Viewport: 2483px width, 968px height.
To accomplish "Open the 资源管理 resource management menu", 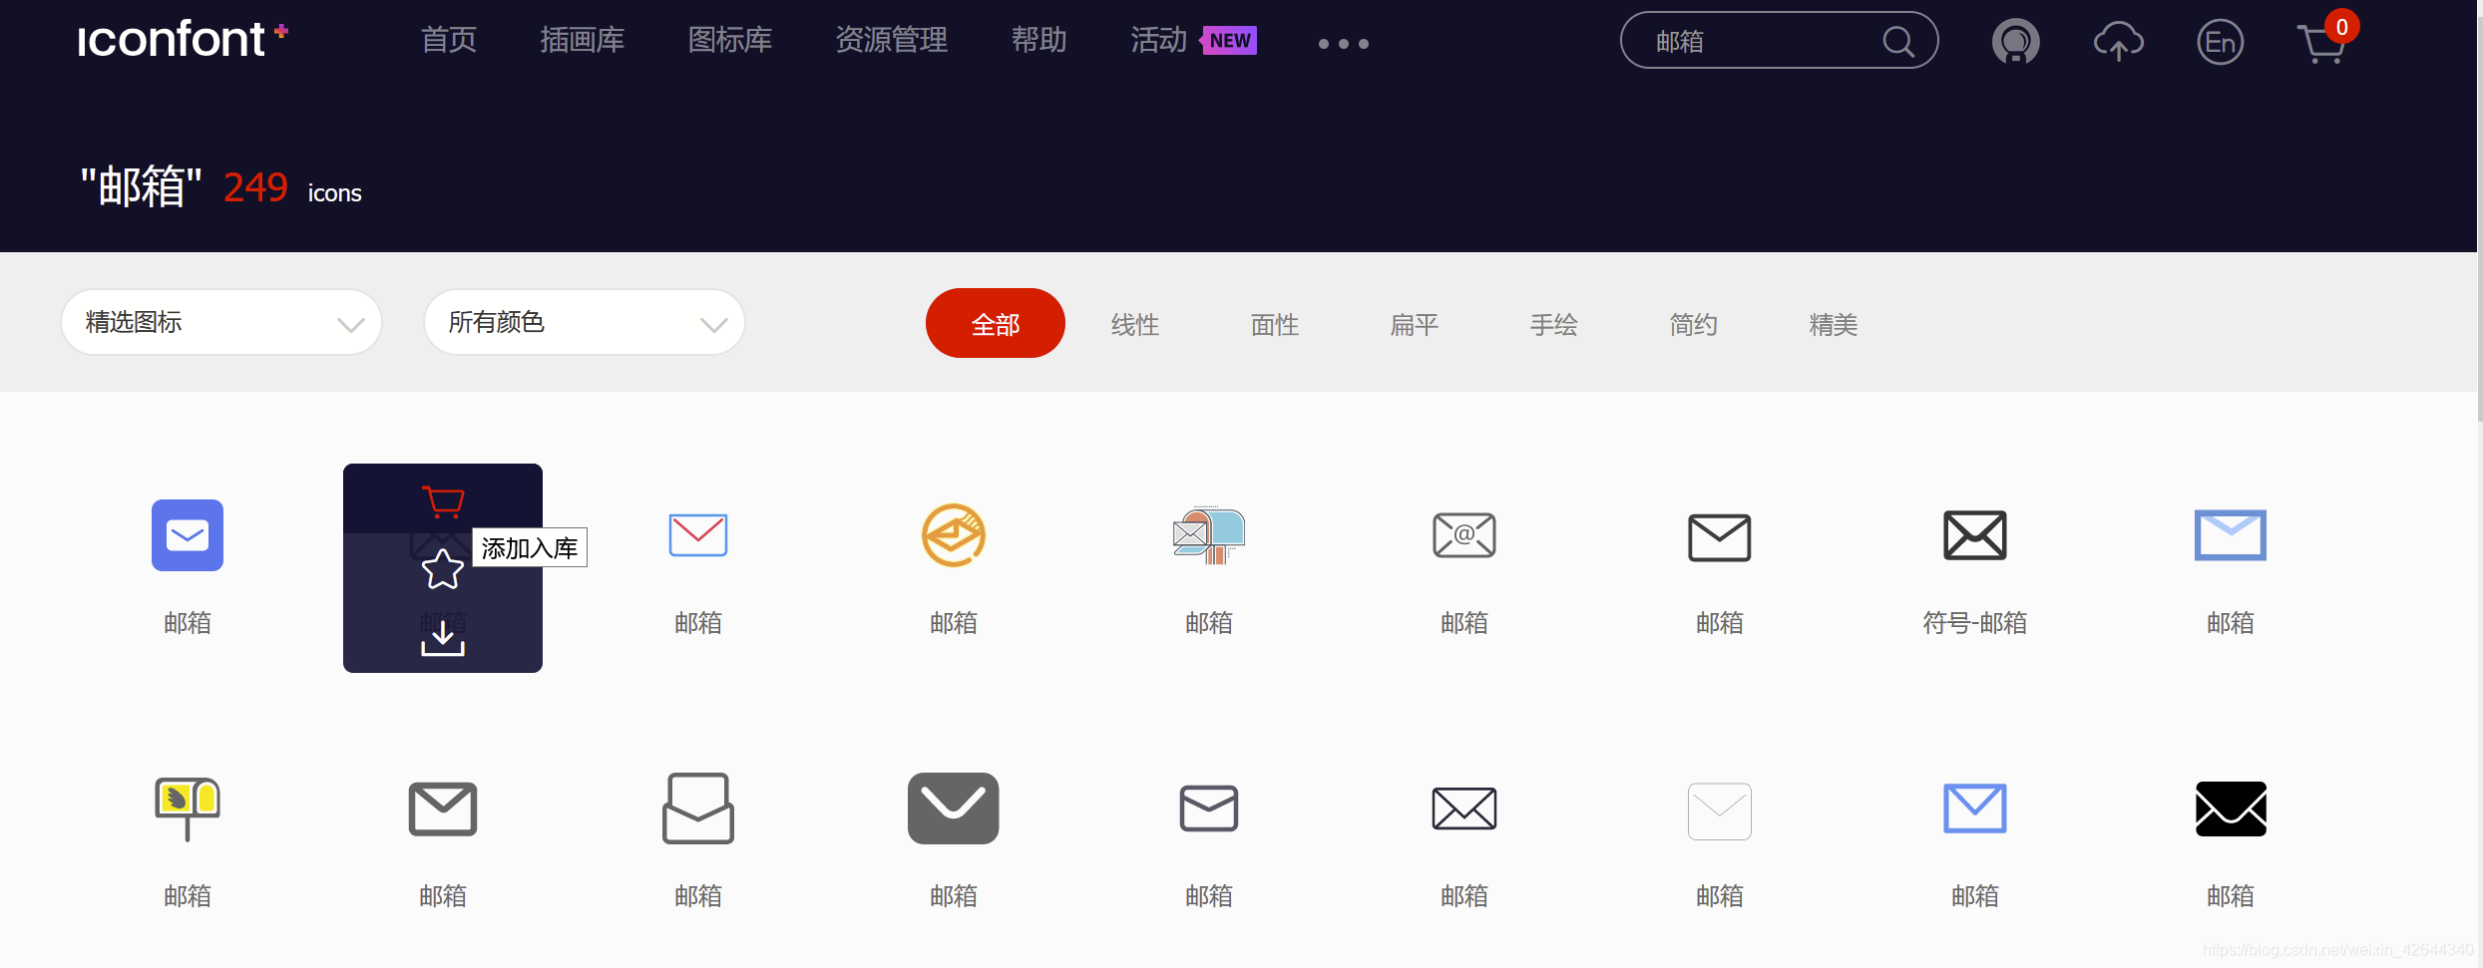I will (x=892, y=41).
